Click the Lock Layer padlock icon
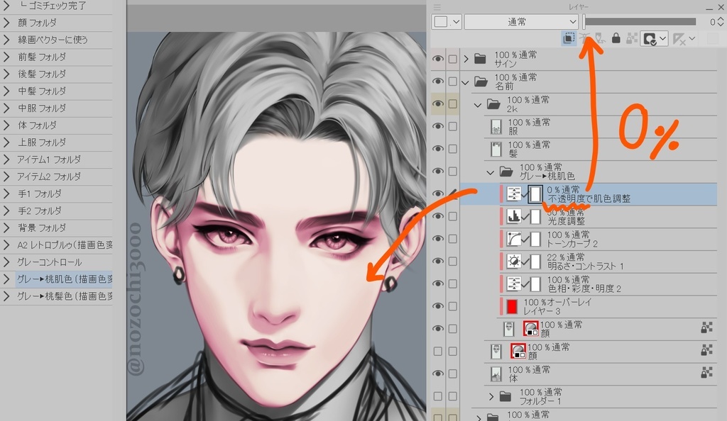The height and width of the screenshot is (421, 727). 616,38
